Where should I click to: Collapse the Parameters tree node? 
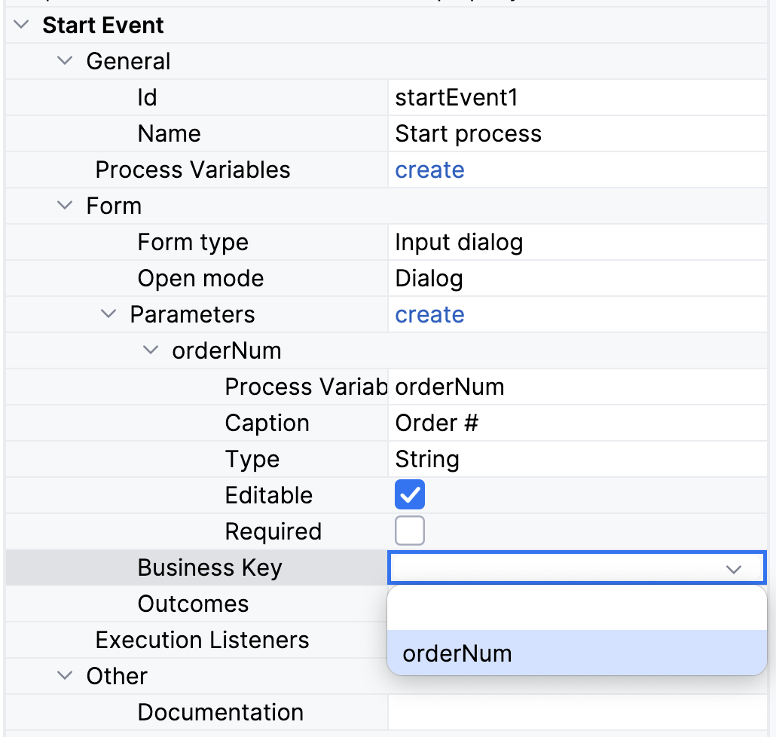(x=109, y=315)
